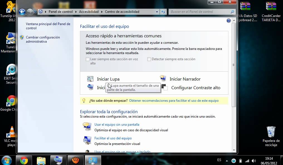Click the Facilitar el uso del equipo link
Image resolution: width=283 pixels, height=165 pixels.
pos(113,138)
